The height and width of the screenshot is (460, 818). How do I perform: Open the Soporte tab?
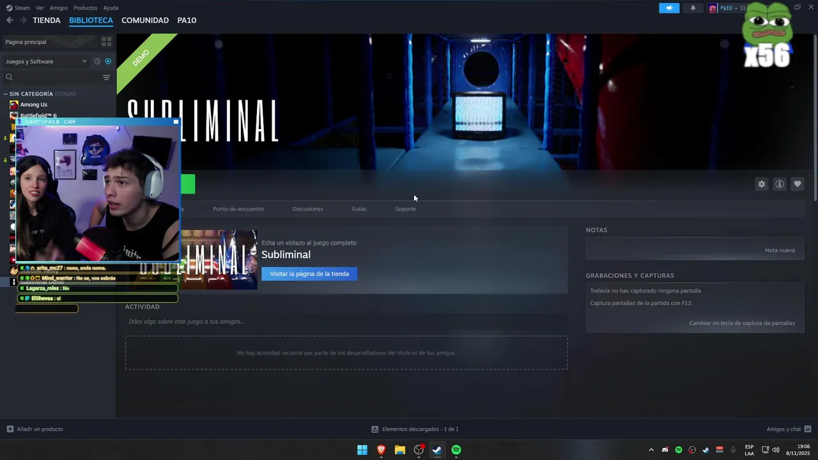(x=405, y=209)
